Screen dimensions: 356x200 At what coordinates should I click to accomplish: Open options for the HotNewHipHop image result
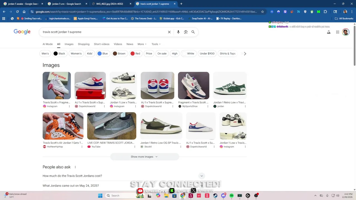click(x=82, y=147)
